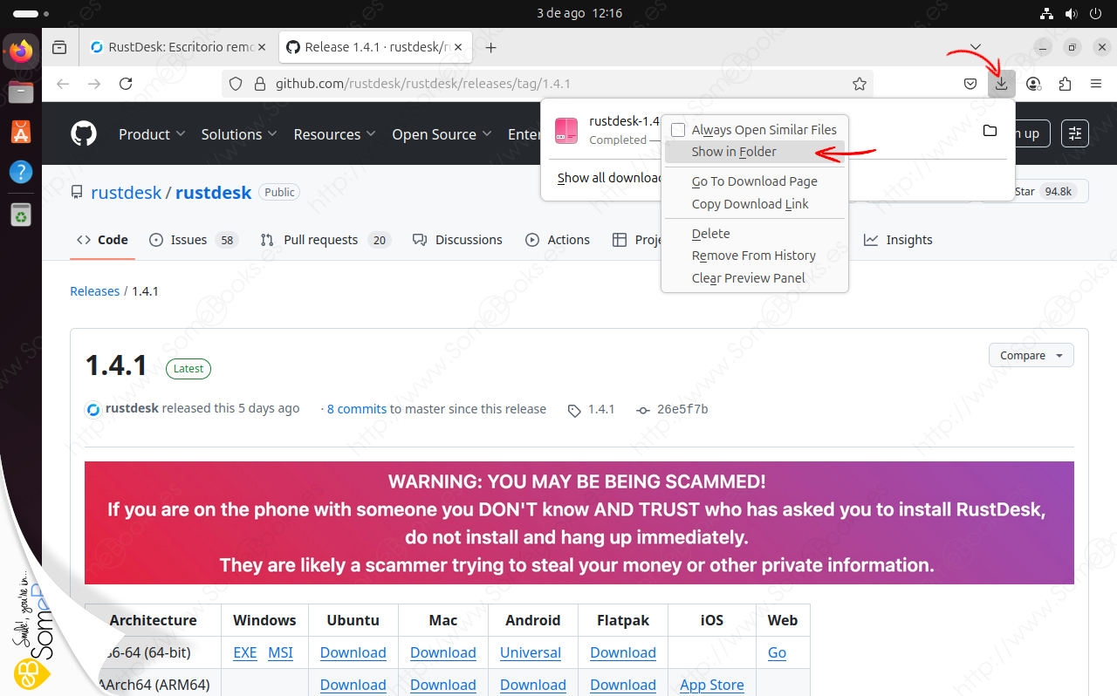
Task: Select Delete in context menu
Action: coord(755,234)
